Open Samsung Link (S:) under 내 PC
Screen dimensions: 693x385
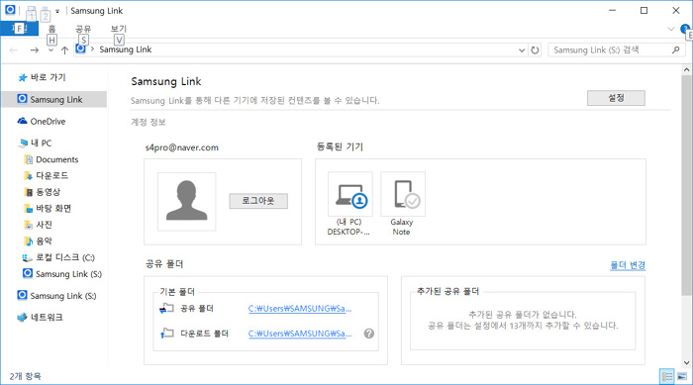[x=62, y=273]
